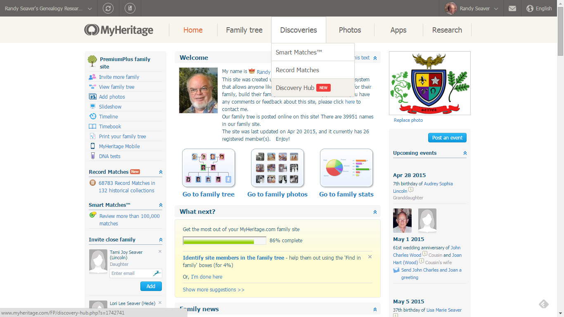Open the mail envelope inbox icon

coord(512,8)
